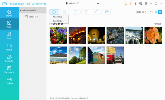The height and width of the screenshot is (100, 165).
Task: Choose Add File(s) from menu
Action: click(x=57, y=17)
